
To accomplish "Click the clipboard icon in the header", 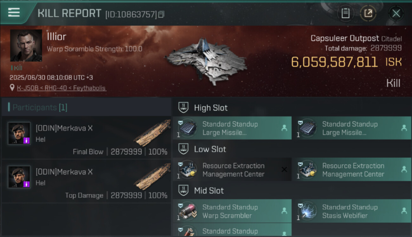I will point(345,13).
